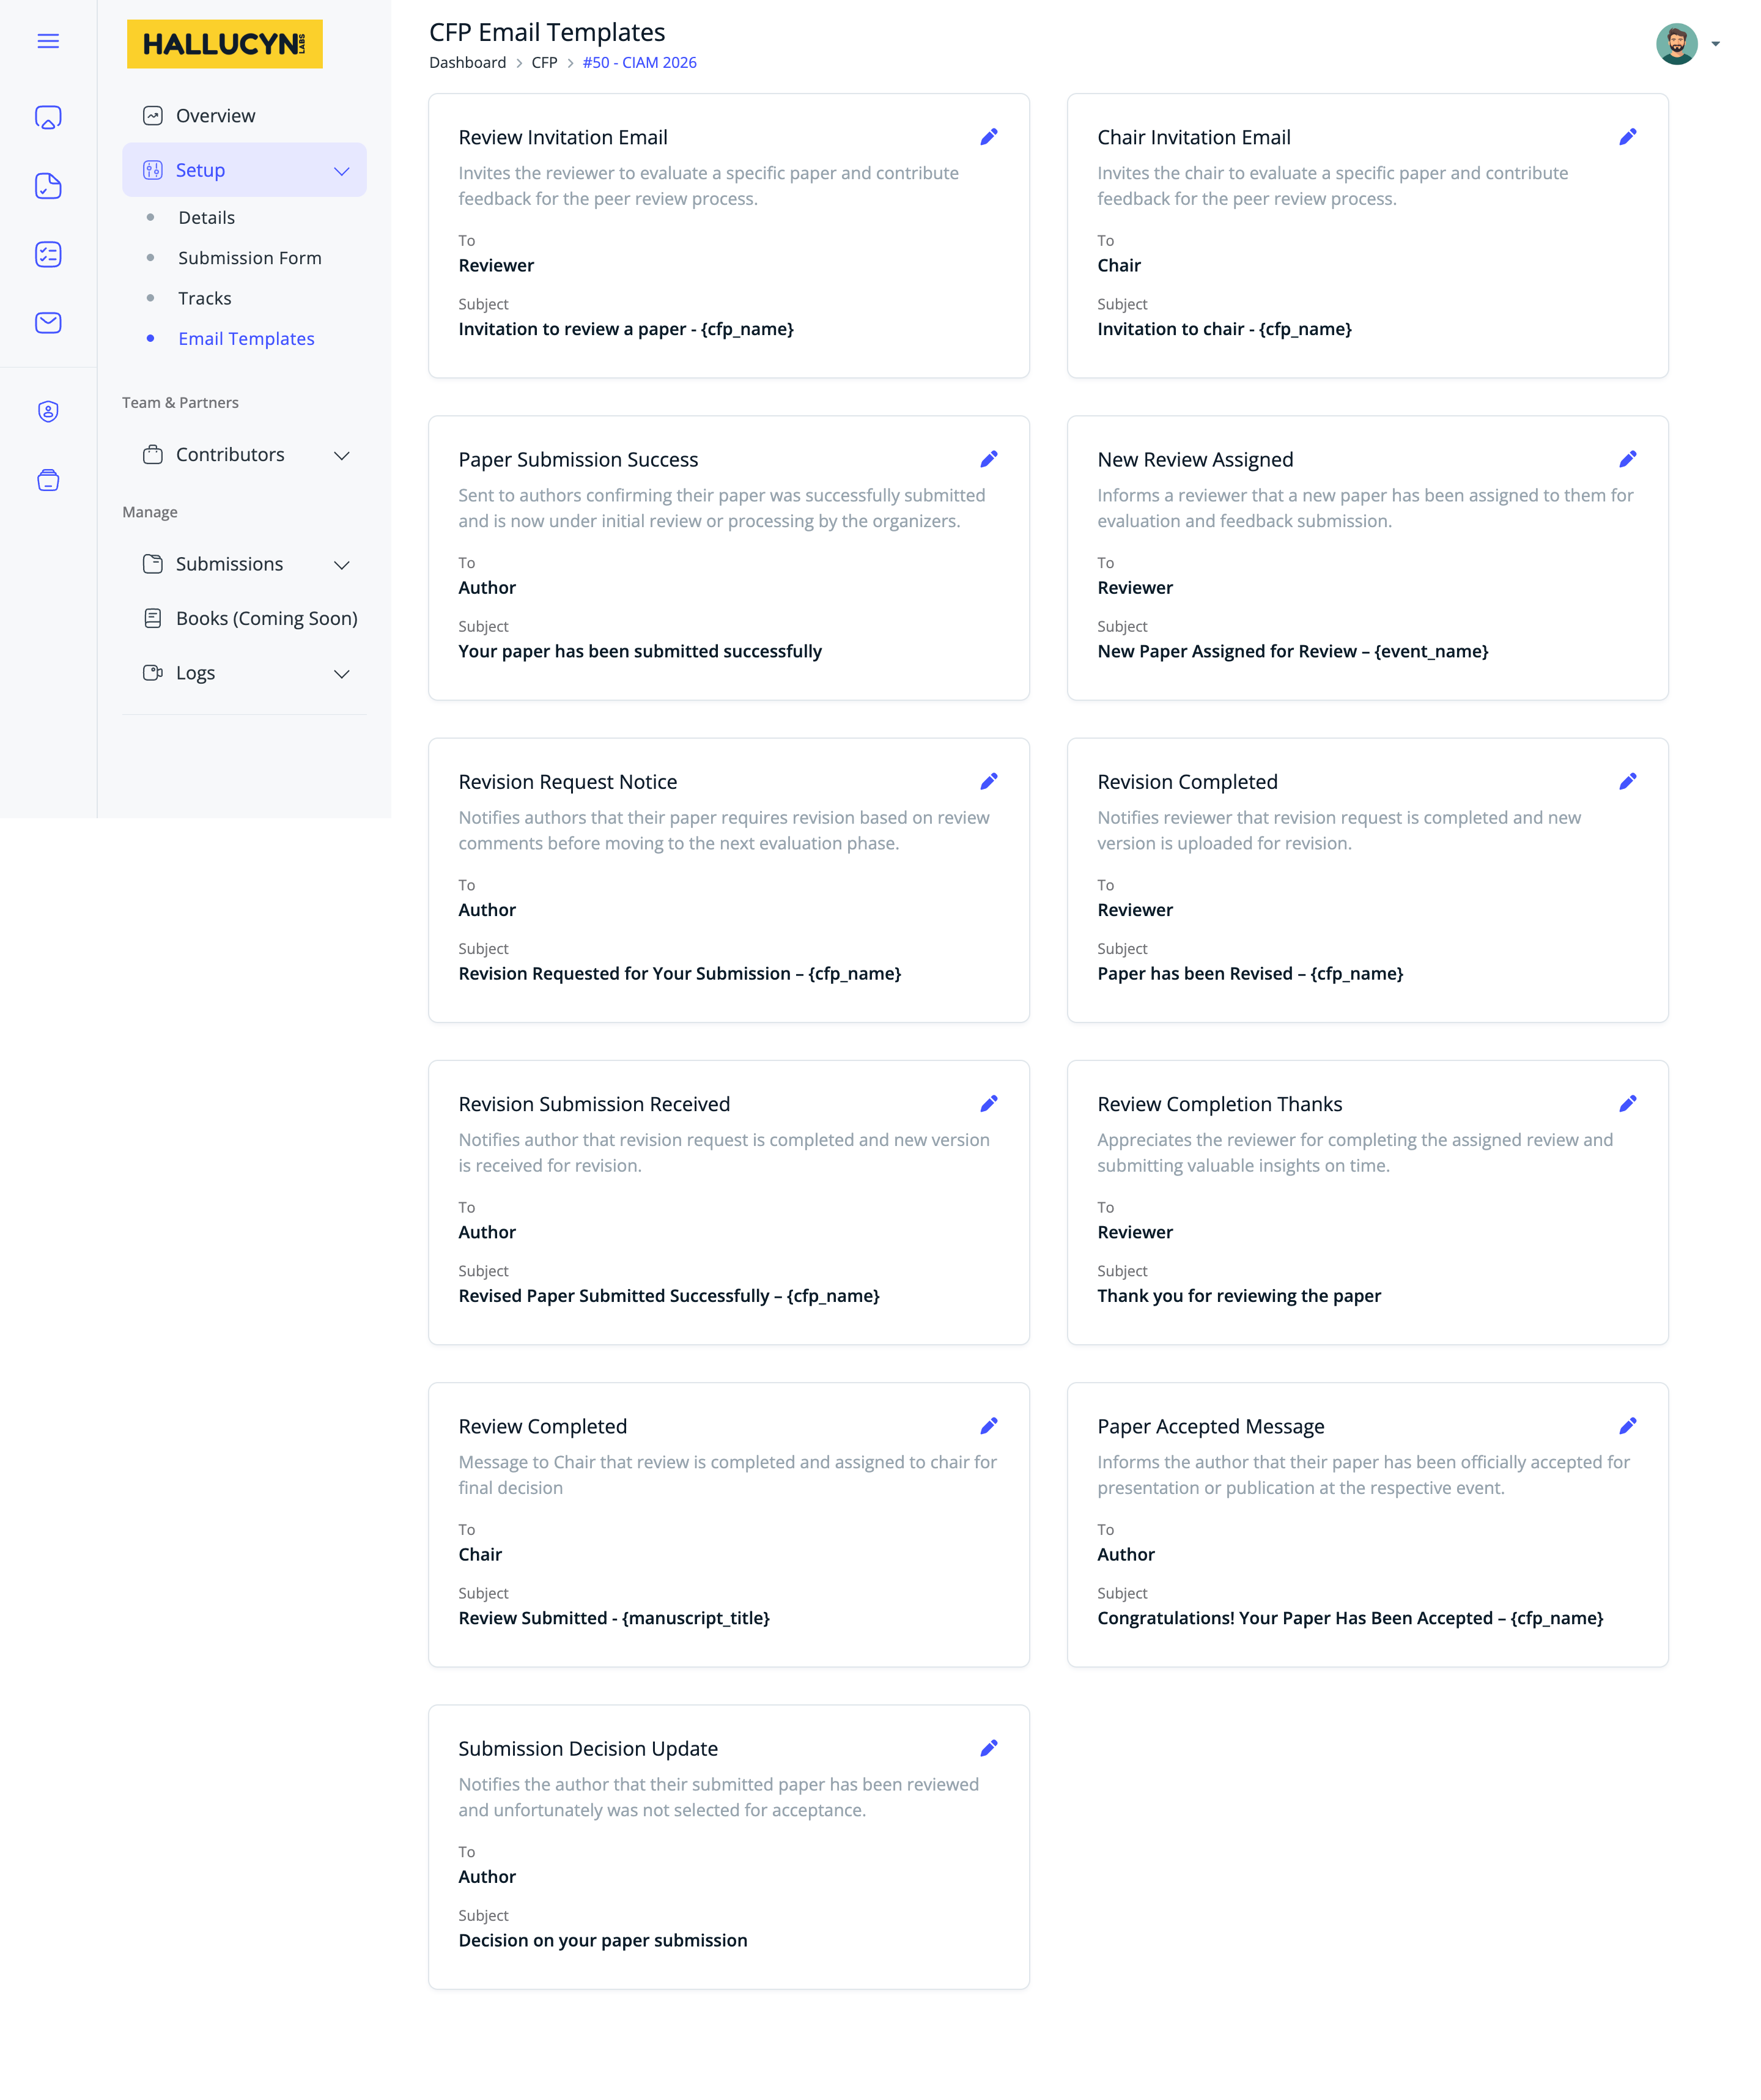The image size is (1761, 2100).
Task: Open the #50 - CIAM 2026 breadcrumb link
Action: (x=639, y=62)
